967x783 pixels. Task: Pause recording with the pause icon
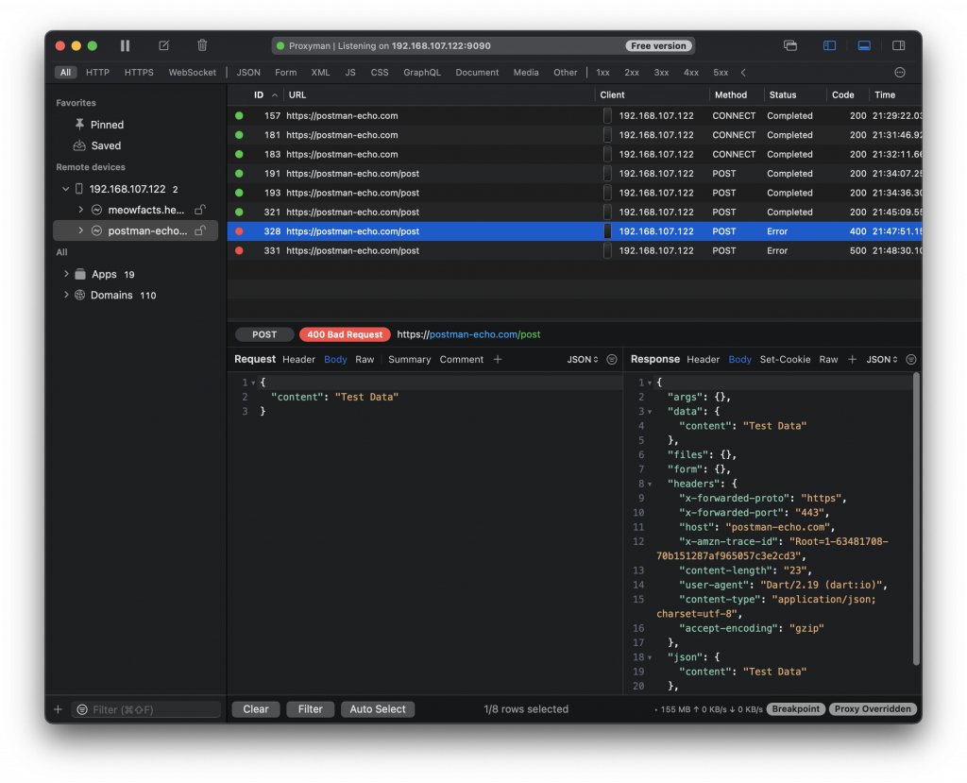tap(126, 45)
